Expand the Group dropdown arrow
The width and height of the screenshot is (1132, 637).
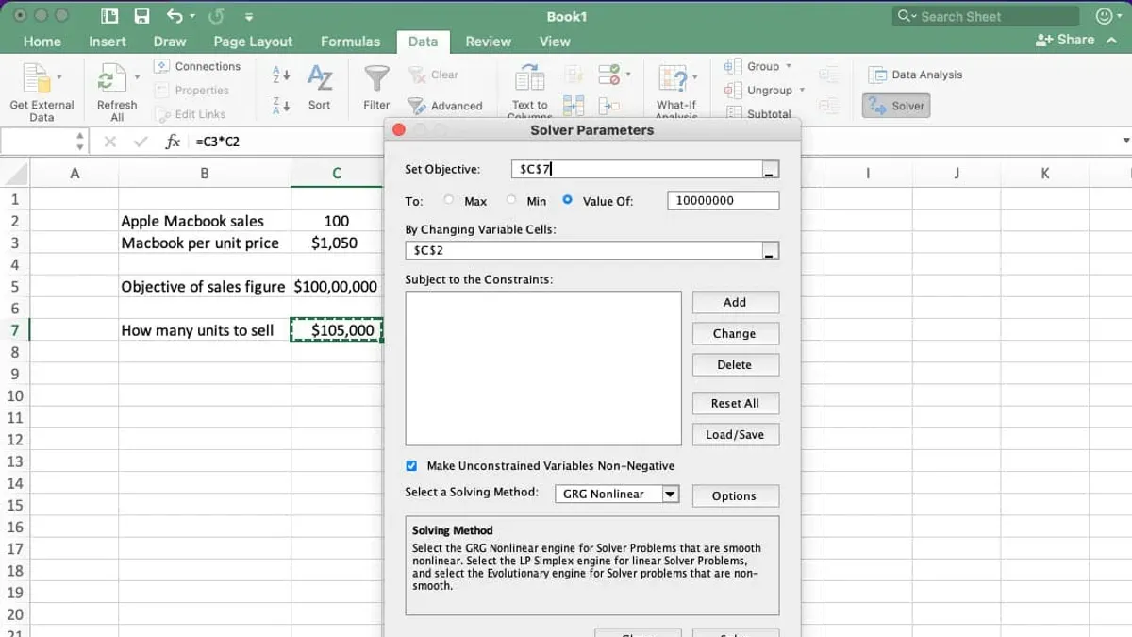(x=789, y=66)
